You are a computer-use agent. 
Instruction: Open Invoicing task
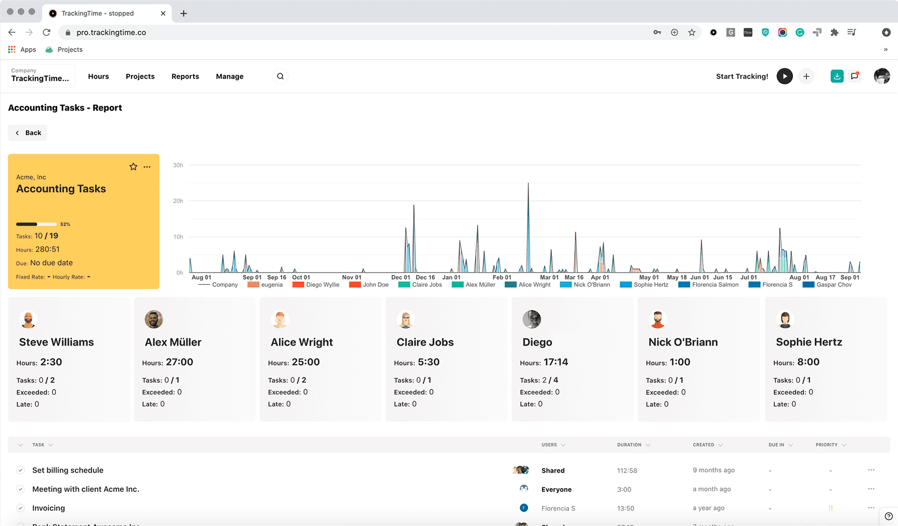(48, 508)
